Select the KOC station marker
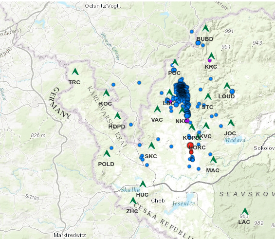This screenshot has width=275, height=239. click(106, 93)
